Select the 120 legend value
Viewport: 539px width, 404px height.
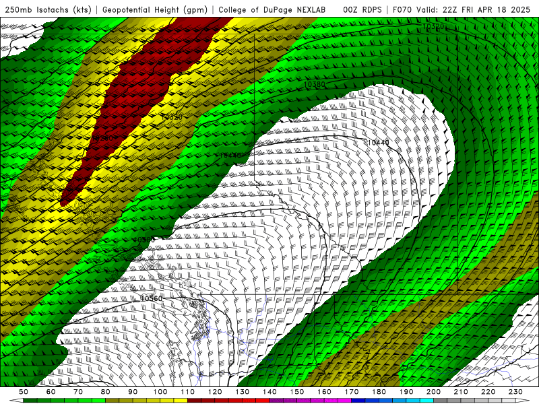tap(215, 392)
